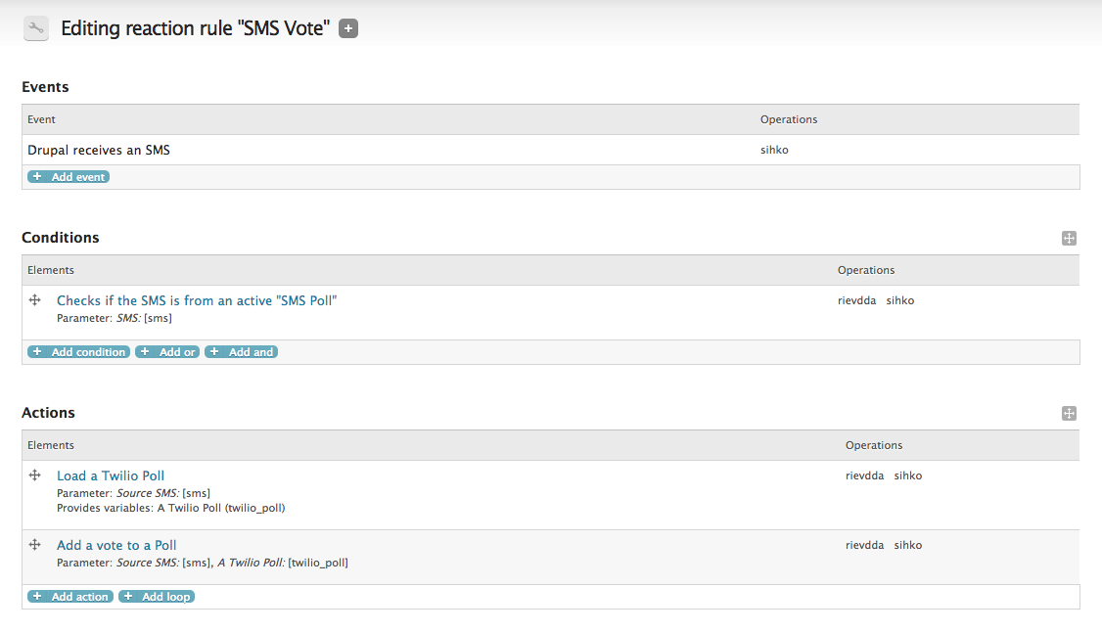Image resolution: width=1102 pixels, height=633 pixels.
Task: Click the plus icon after "SMS Vote" title
Action: click(348, 29)
